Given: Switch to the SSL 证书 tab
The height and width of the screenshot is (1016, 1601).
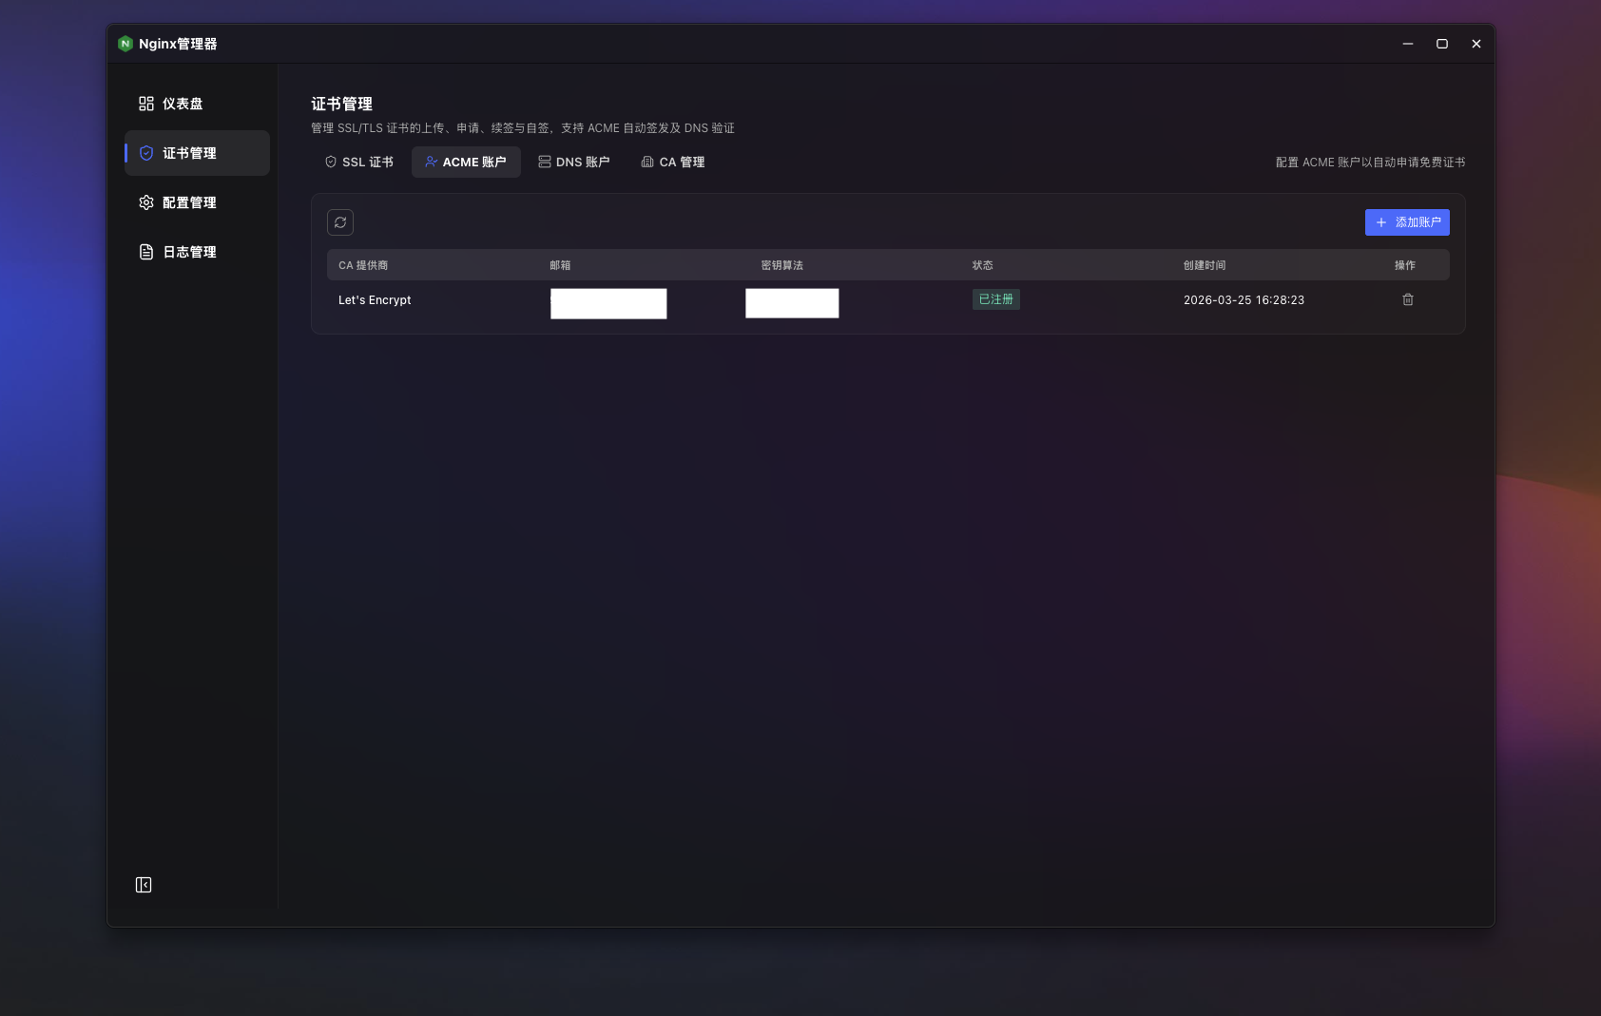Looking at the screenshot, I should pos(358,162).
